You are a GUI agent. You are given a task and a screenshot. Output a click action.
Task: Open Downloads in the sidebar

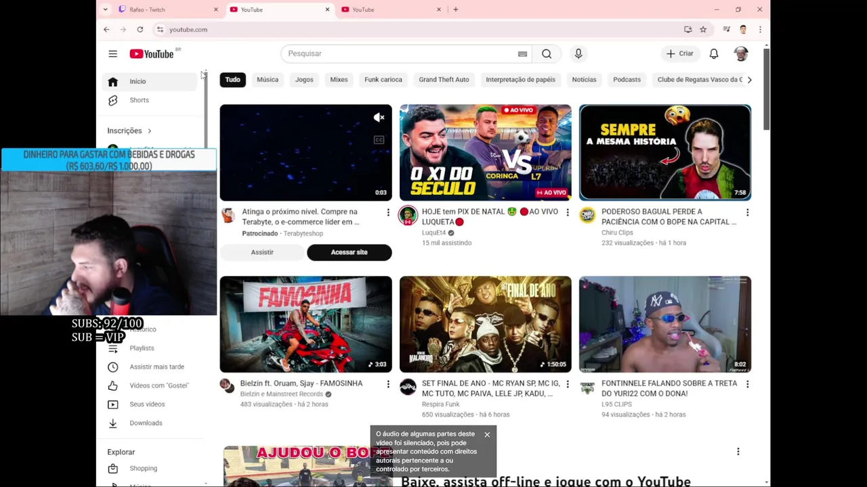pos(150,423)
